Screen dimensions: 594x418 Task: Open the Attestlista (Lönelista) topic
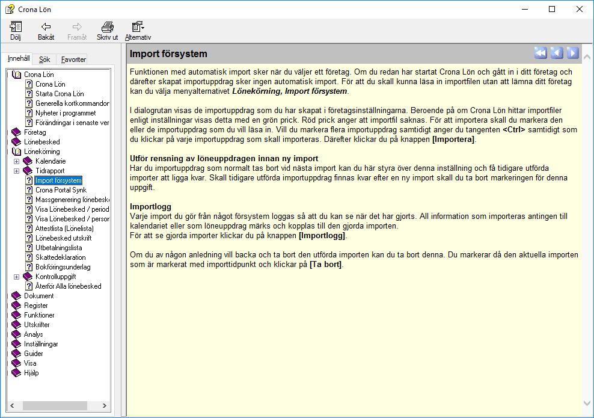tap(64, 229)
